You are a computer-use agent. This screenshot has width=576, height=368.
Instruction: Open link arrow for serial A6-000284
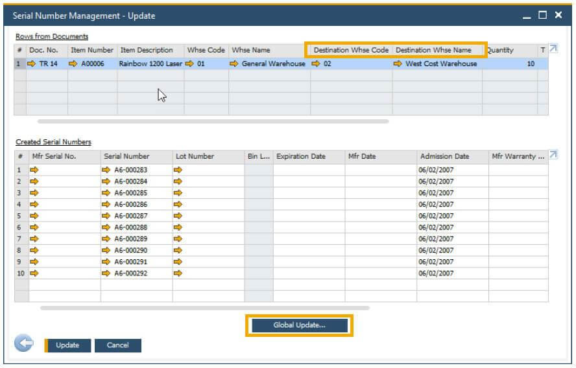tap(106, 181)
